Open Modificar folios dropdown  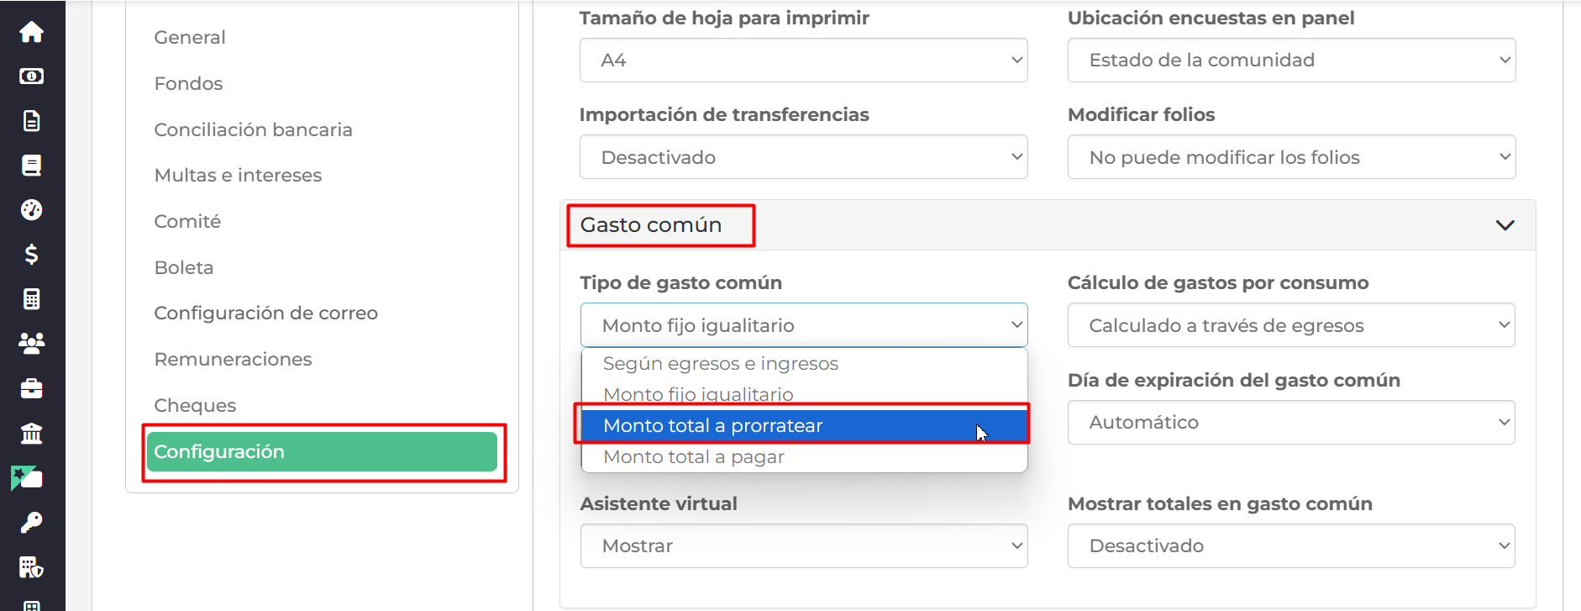pyautogui.click(x=1291, y=157)
